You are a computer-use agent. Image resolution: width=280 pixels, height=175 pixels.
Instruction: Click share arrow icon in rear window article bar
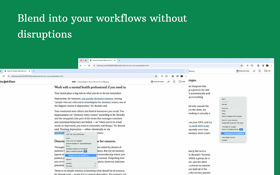tap(254, 71)
